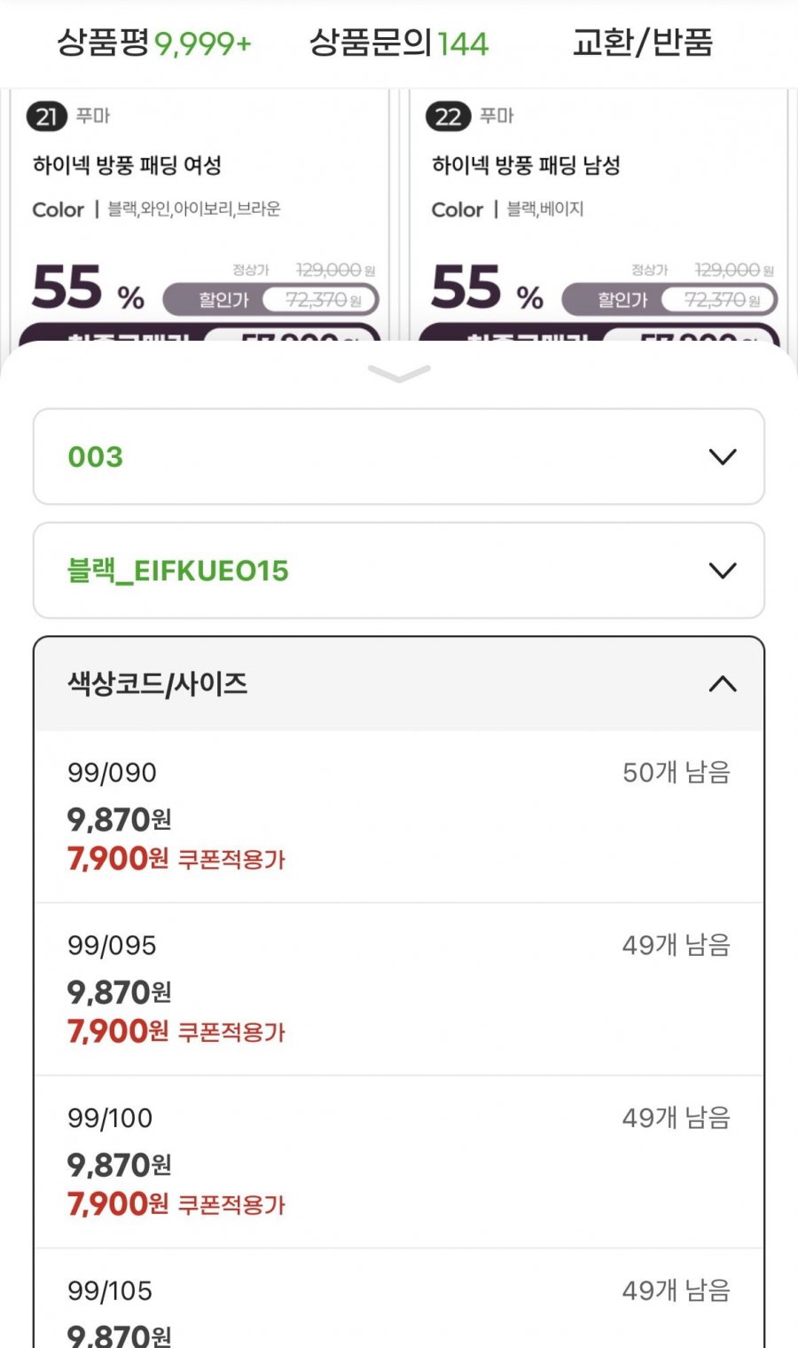Image resolution: width=798 pixels, height=1348 pixels.
Task: Click the up arrow beside 색상코드/사이즈
Action: click(723, 684)
